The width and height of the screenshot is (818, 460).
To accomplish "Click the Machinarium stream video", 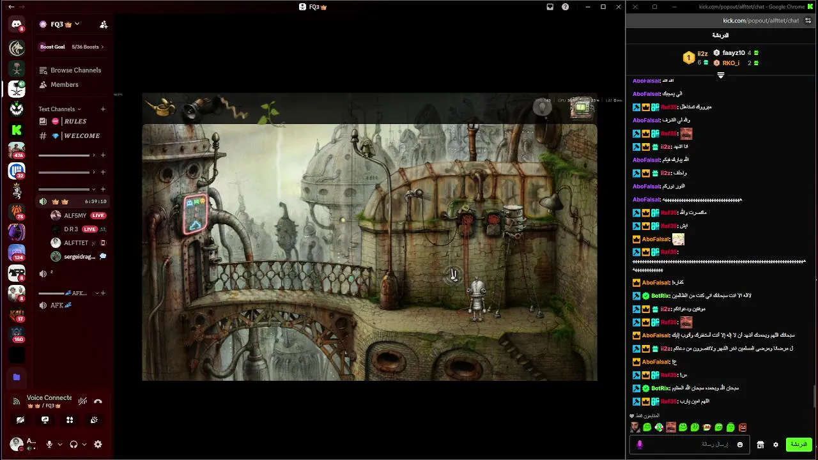I will tap(369, 236).
